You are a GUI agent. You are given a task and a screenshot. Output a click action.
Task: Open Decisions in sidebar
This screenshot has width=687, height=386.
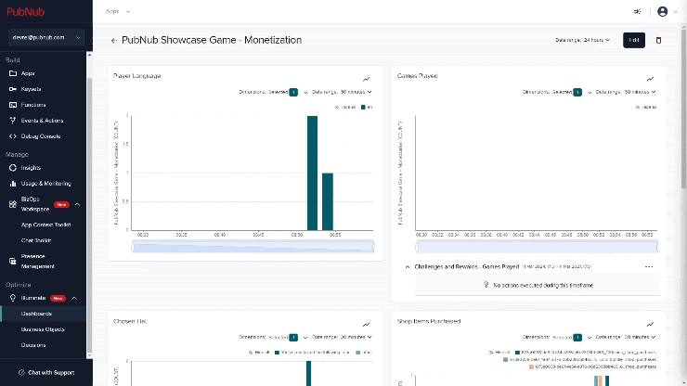tap(33, 345)
